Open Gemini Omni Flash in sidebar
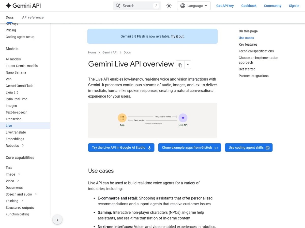 pyautogui.click(x=19, y=86)
